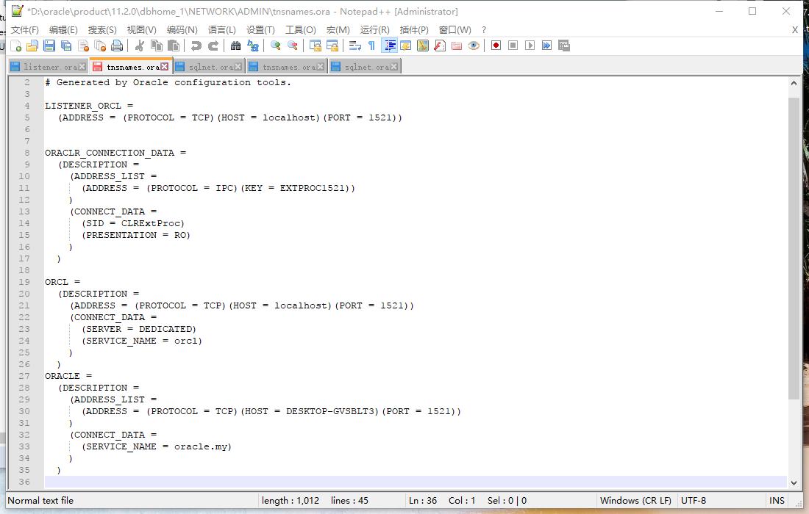
Task: Open the 工具(O) menu
Action: [x=301, y=30]
